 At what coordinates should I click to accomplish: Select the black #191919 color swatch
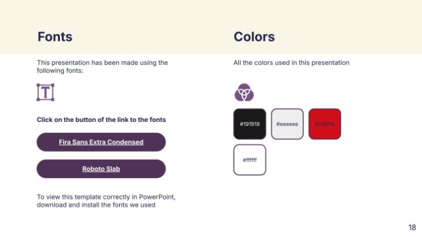250,124
